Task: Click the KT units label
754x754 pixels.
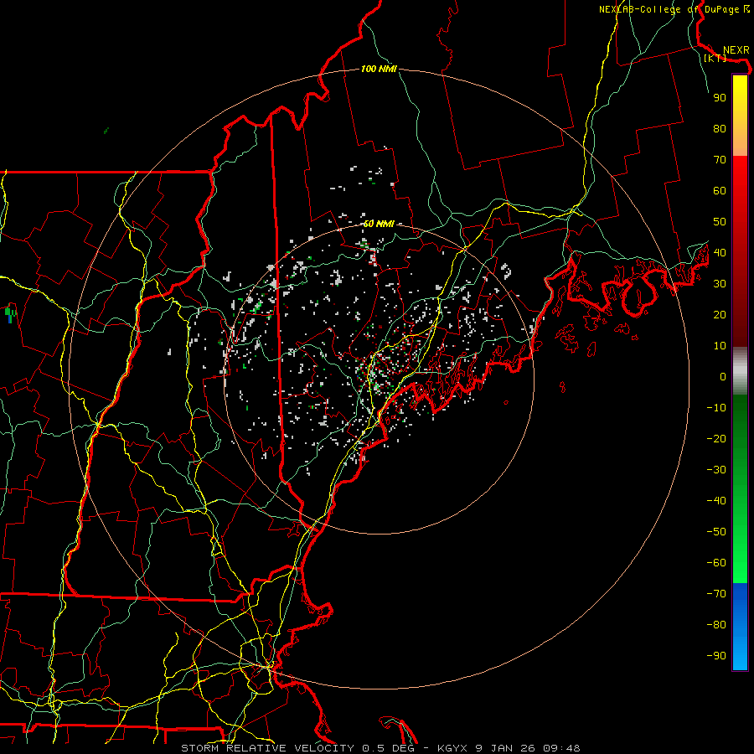Action: point(715,58)
